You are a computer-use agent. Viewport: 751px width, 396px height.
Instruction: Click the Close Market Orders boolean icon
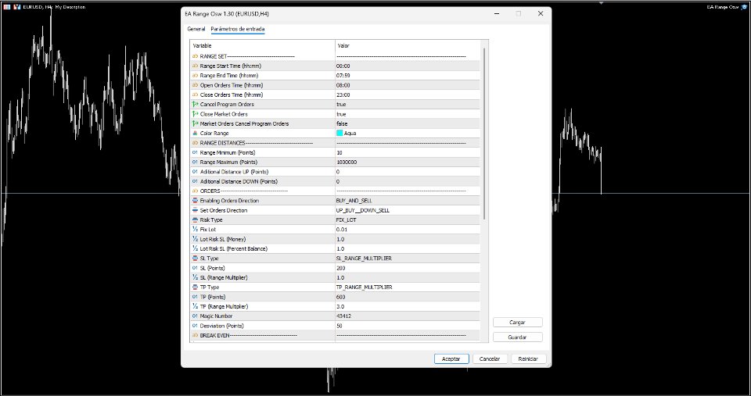tap(195, 114)
